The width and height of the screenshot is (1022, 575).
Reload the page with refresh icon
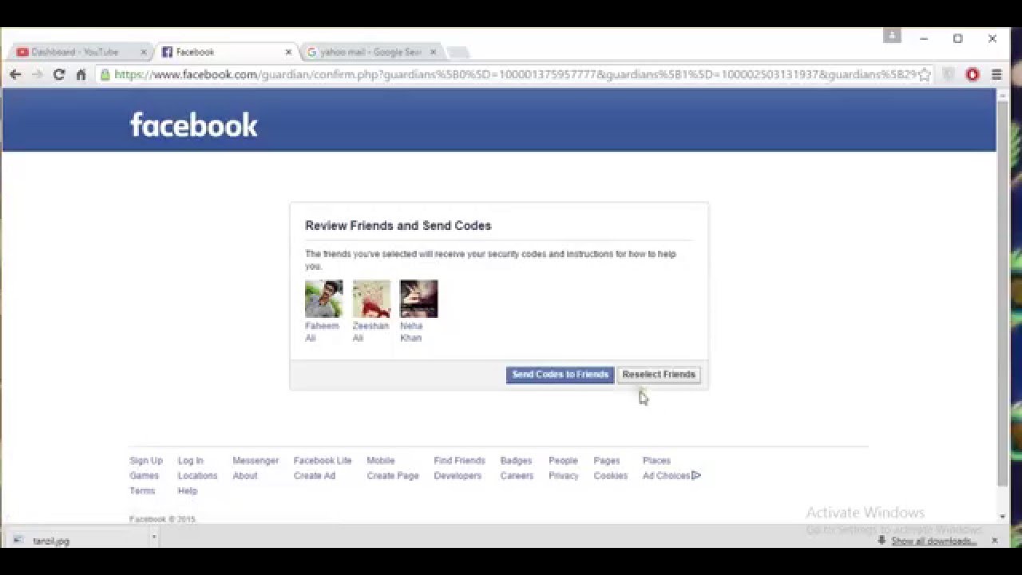[58, 74]
